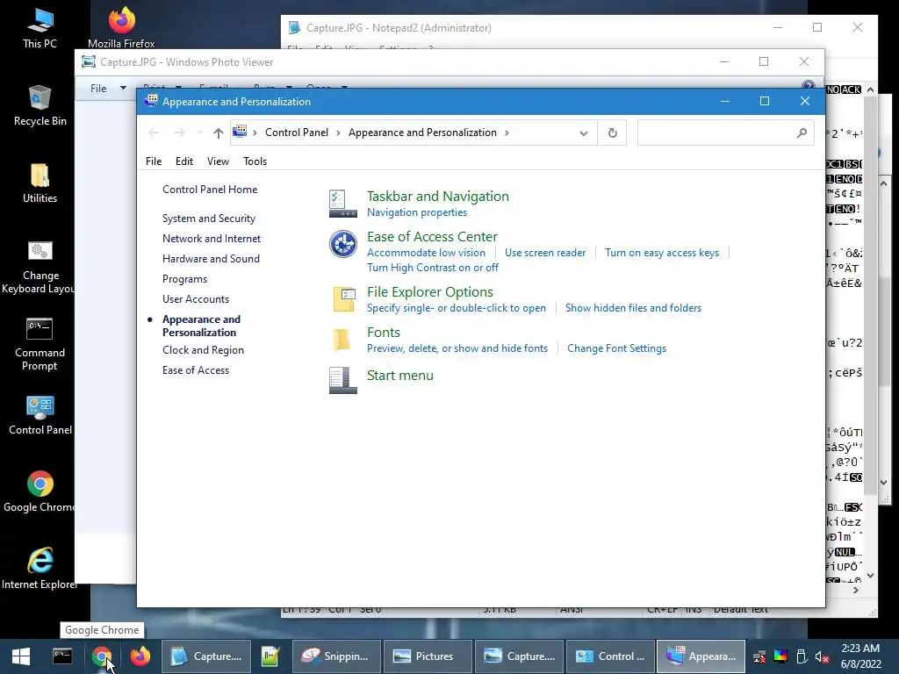Click the Ease of Access Center icon

(343, 244)
